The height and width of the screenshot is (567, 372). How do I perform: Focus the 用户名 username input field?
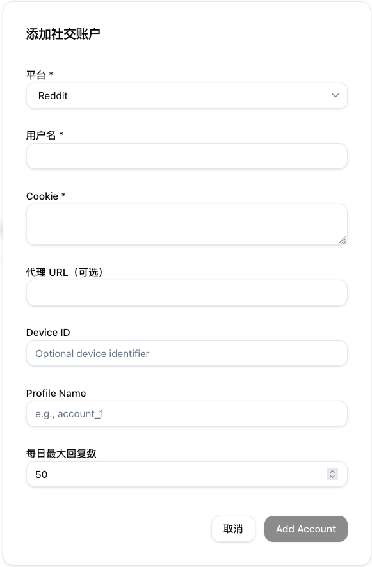coord(186,156)
